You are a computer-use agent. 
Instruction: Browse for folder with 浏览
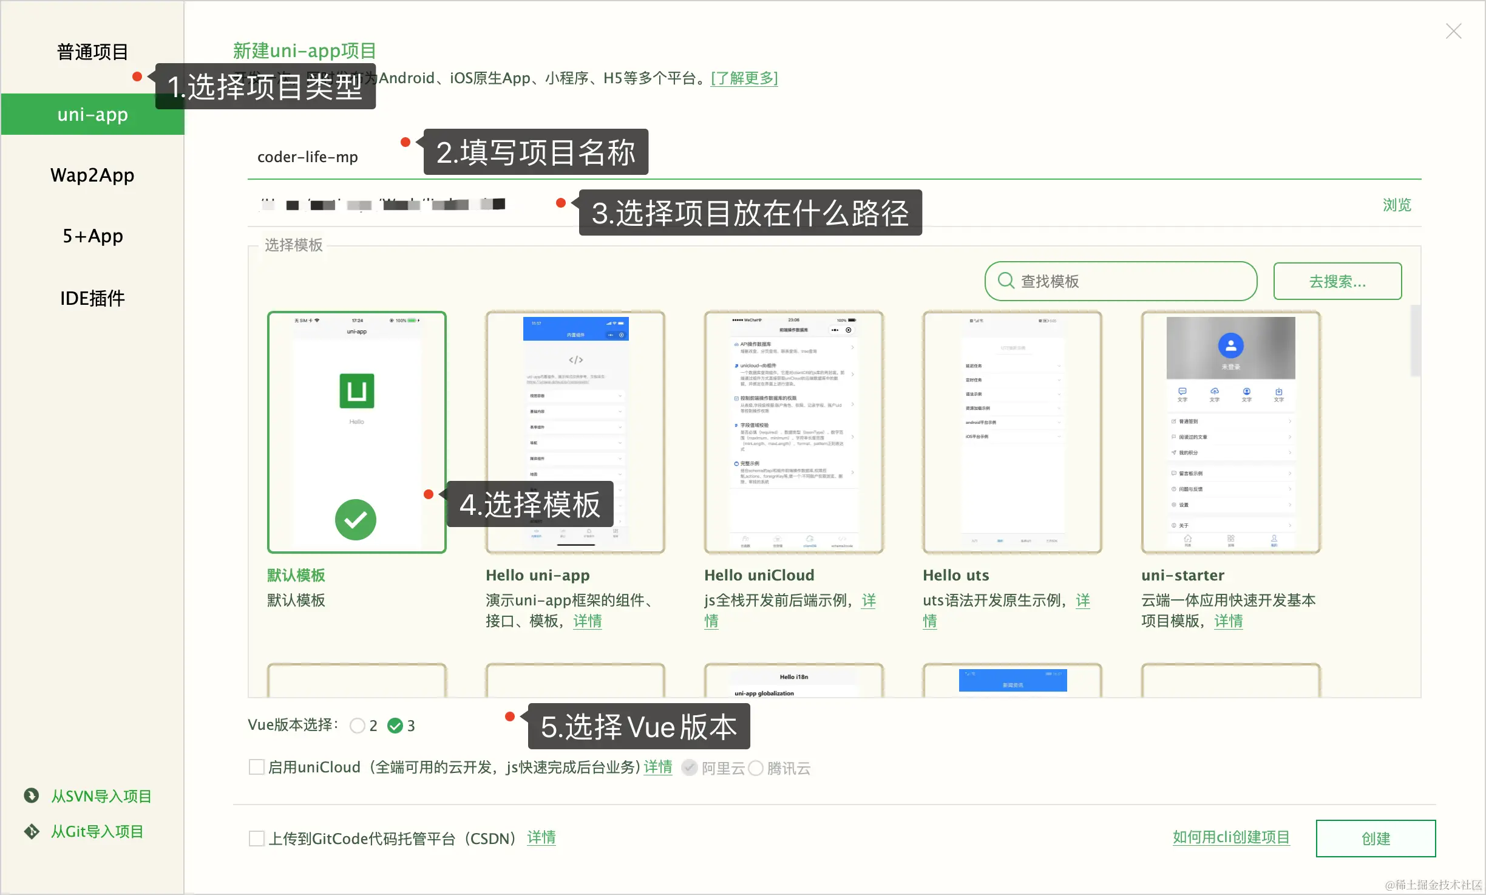point(1397,205)
